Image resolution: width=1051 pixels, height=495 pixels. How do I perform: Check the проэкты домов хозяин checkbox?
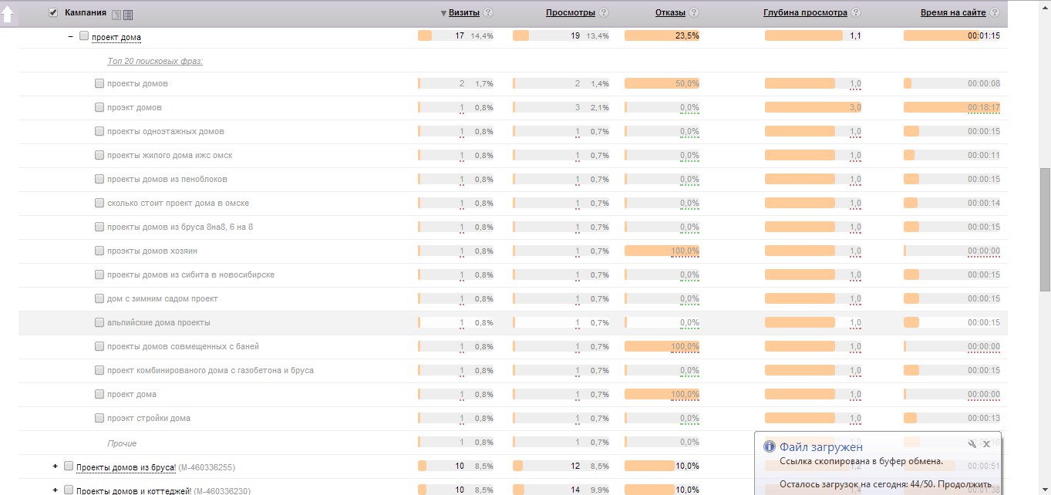(99, 251)
